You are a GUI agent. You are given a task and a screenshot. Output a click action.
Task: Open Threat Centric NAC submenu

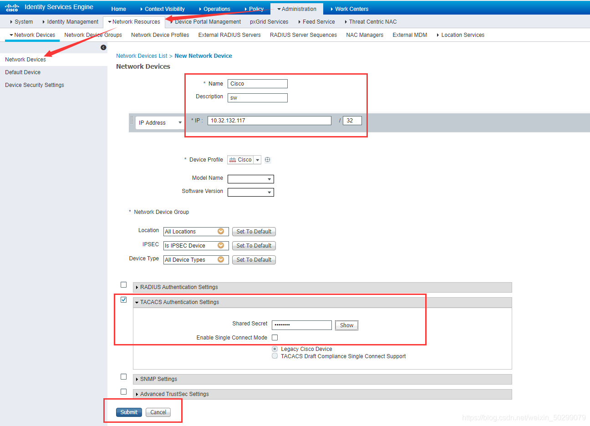(x=371, y=22)
